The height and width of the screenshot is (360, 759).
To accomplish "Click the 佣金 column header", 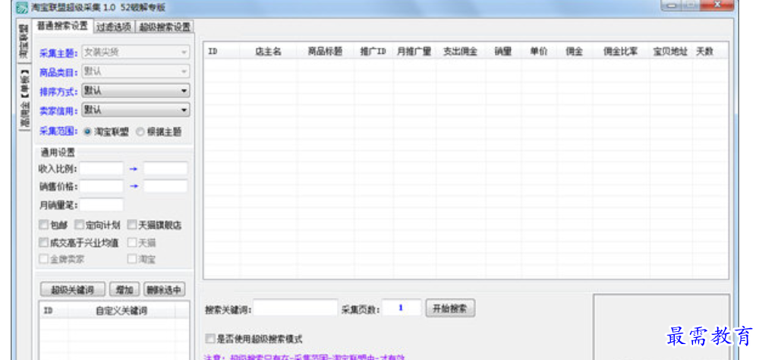I will click(x=574, y=52).
